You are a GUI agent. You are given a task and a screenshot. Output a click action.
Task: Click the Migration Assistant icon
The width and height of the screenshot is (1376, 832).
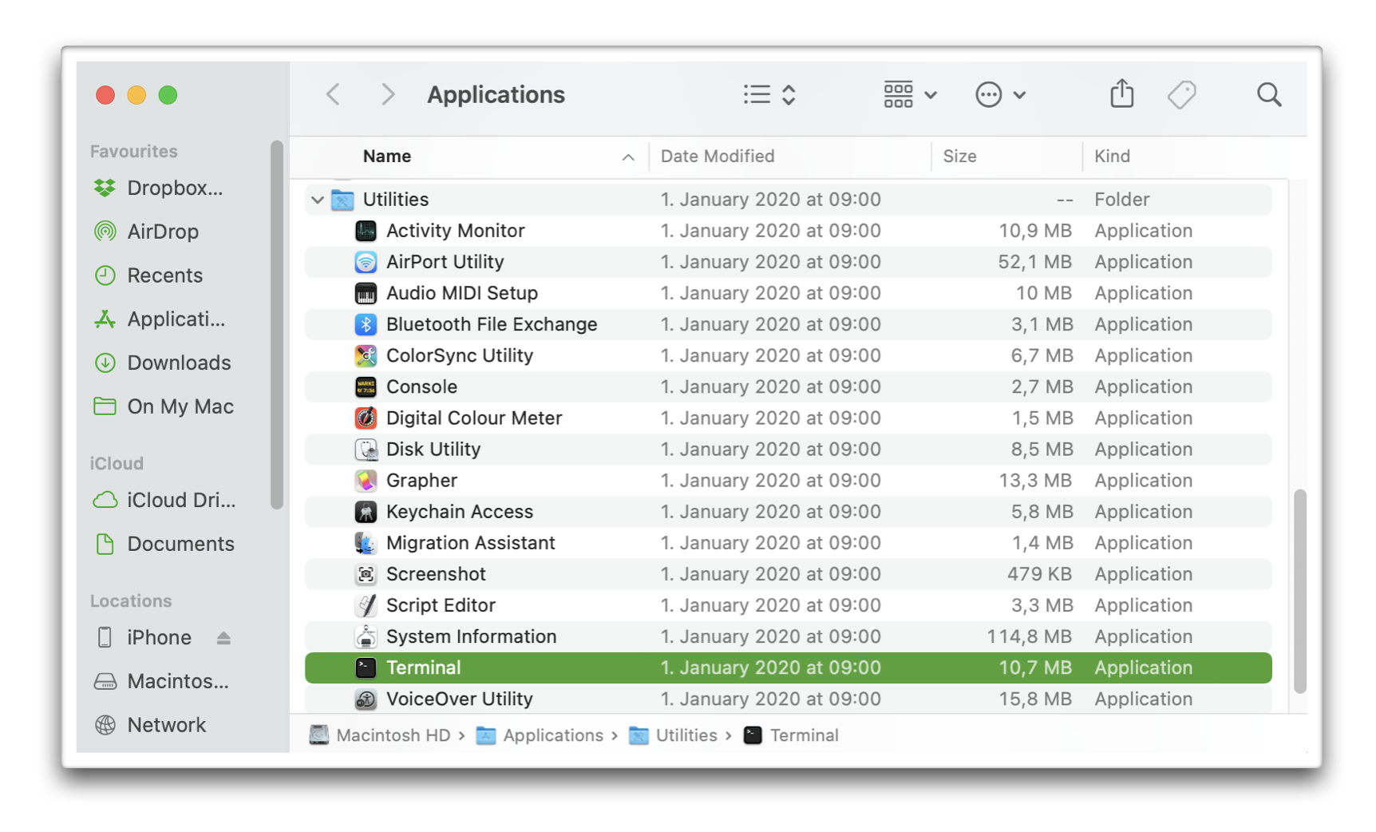[x=366, y=543]
